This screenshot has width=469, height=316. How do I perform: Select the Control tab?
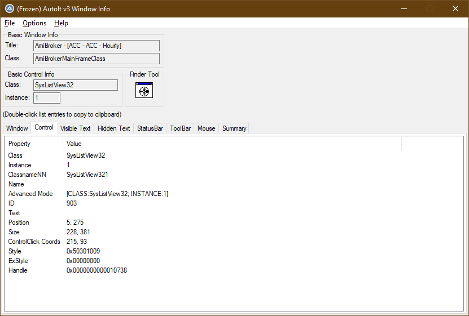point(44,127)
